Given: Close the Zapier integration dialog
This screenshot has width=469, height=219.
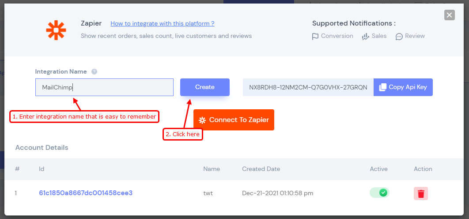Looking at the screenshot, I should point(450,15).
